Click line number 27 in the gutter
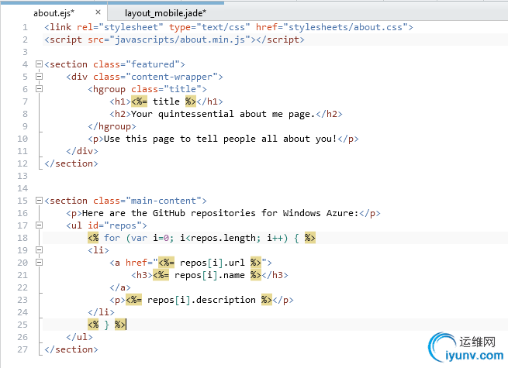The height and width of the screenshot is (368, 508). pyautogui.click(x=22, y=349)
